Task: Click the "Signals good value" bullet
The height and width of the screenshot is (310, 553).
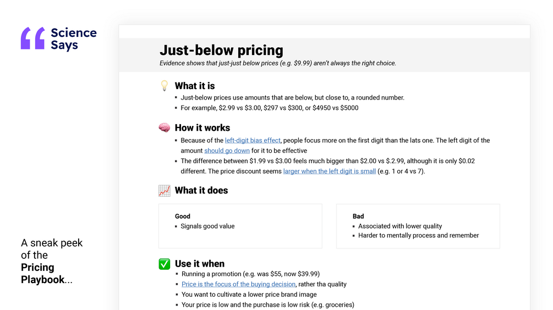Action: point(207,226)
